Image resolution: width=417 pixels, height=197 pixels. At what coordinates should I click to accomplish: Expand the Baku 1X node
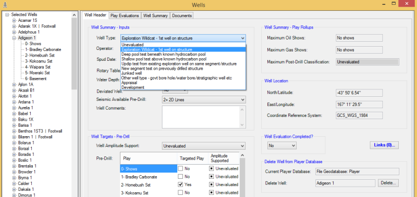tap(14, 120)
